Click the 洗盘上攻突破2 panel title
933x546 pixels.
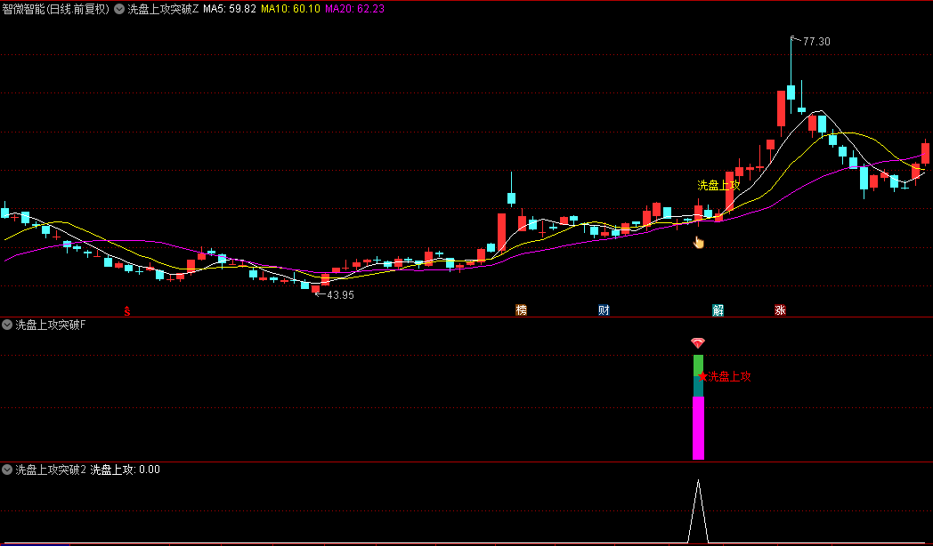point(51,470)
